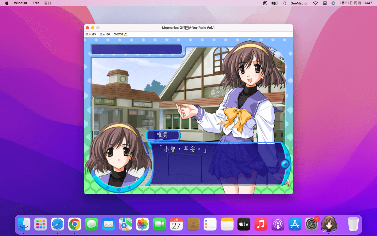
Task: Open the 檔案 (F) menu
Action: 91,34
